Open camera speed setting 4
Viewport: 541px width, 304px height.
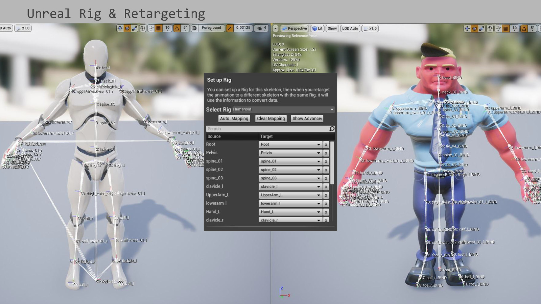[x=261, y=28]
